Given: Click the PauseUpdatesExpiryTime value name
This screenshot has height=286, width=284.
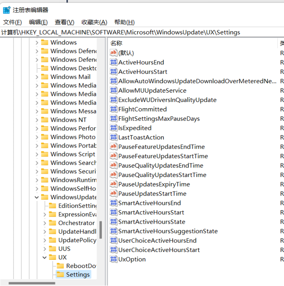Looking at the screenshot, I should point(154,184).
